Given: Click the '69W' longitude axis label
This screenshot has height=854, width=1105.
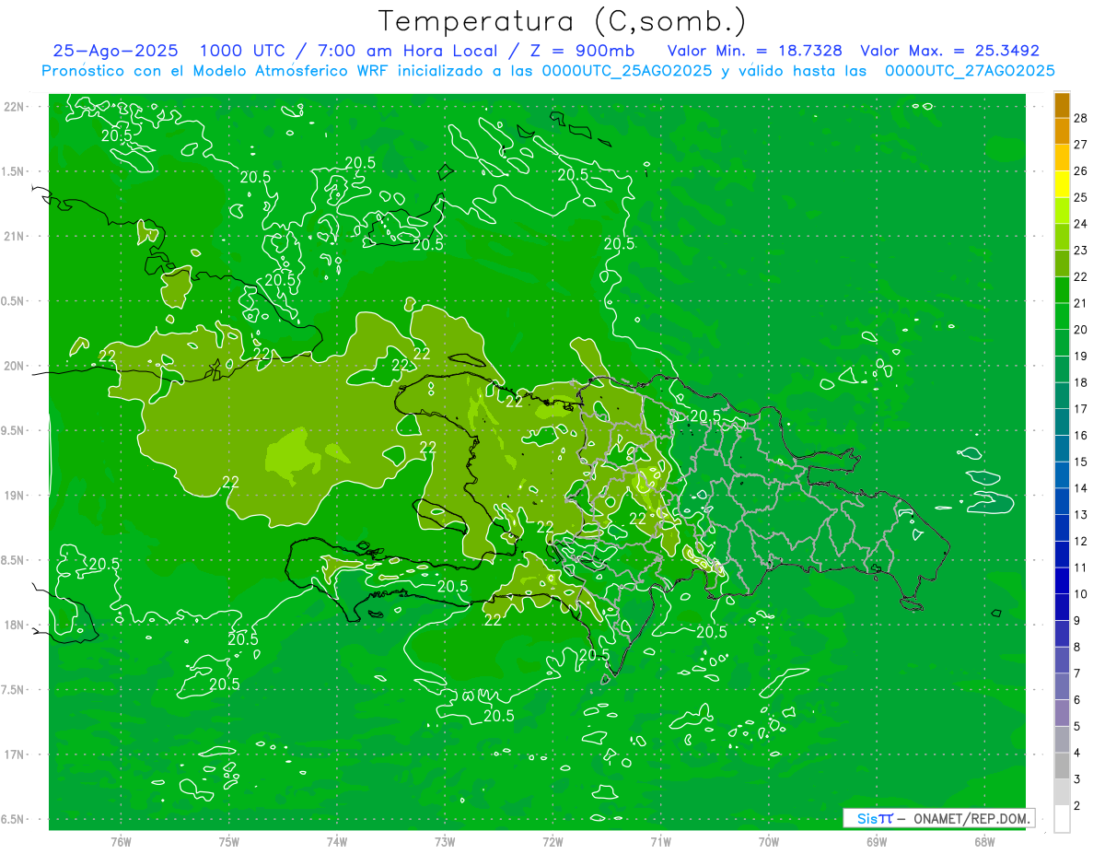Looking at the screenshot, I should click(x=877, y=842).
